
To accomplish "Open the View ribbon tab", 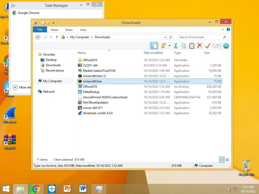I will [83, 30].
